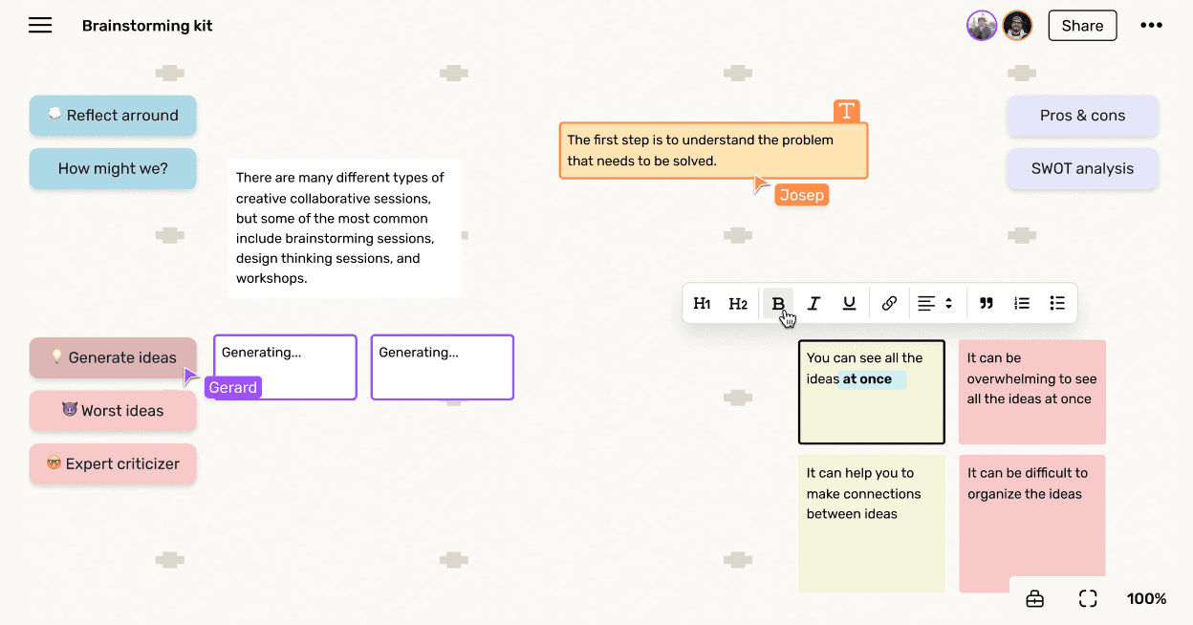The height and width of the screenshot is (625, 1193).
Task: Click the Share button
Action: click(x=1082, y=26)
